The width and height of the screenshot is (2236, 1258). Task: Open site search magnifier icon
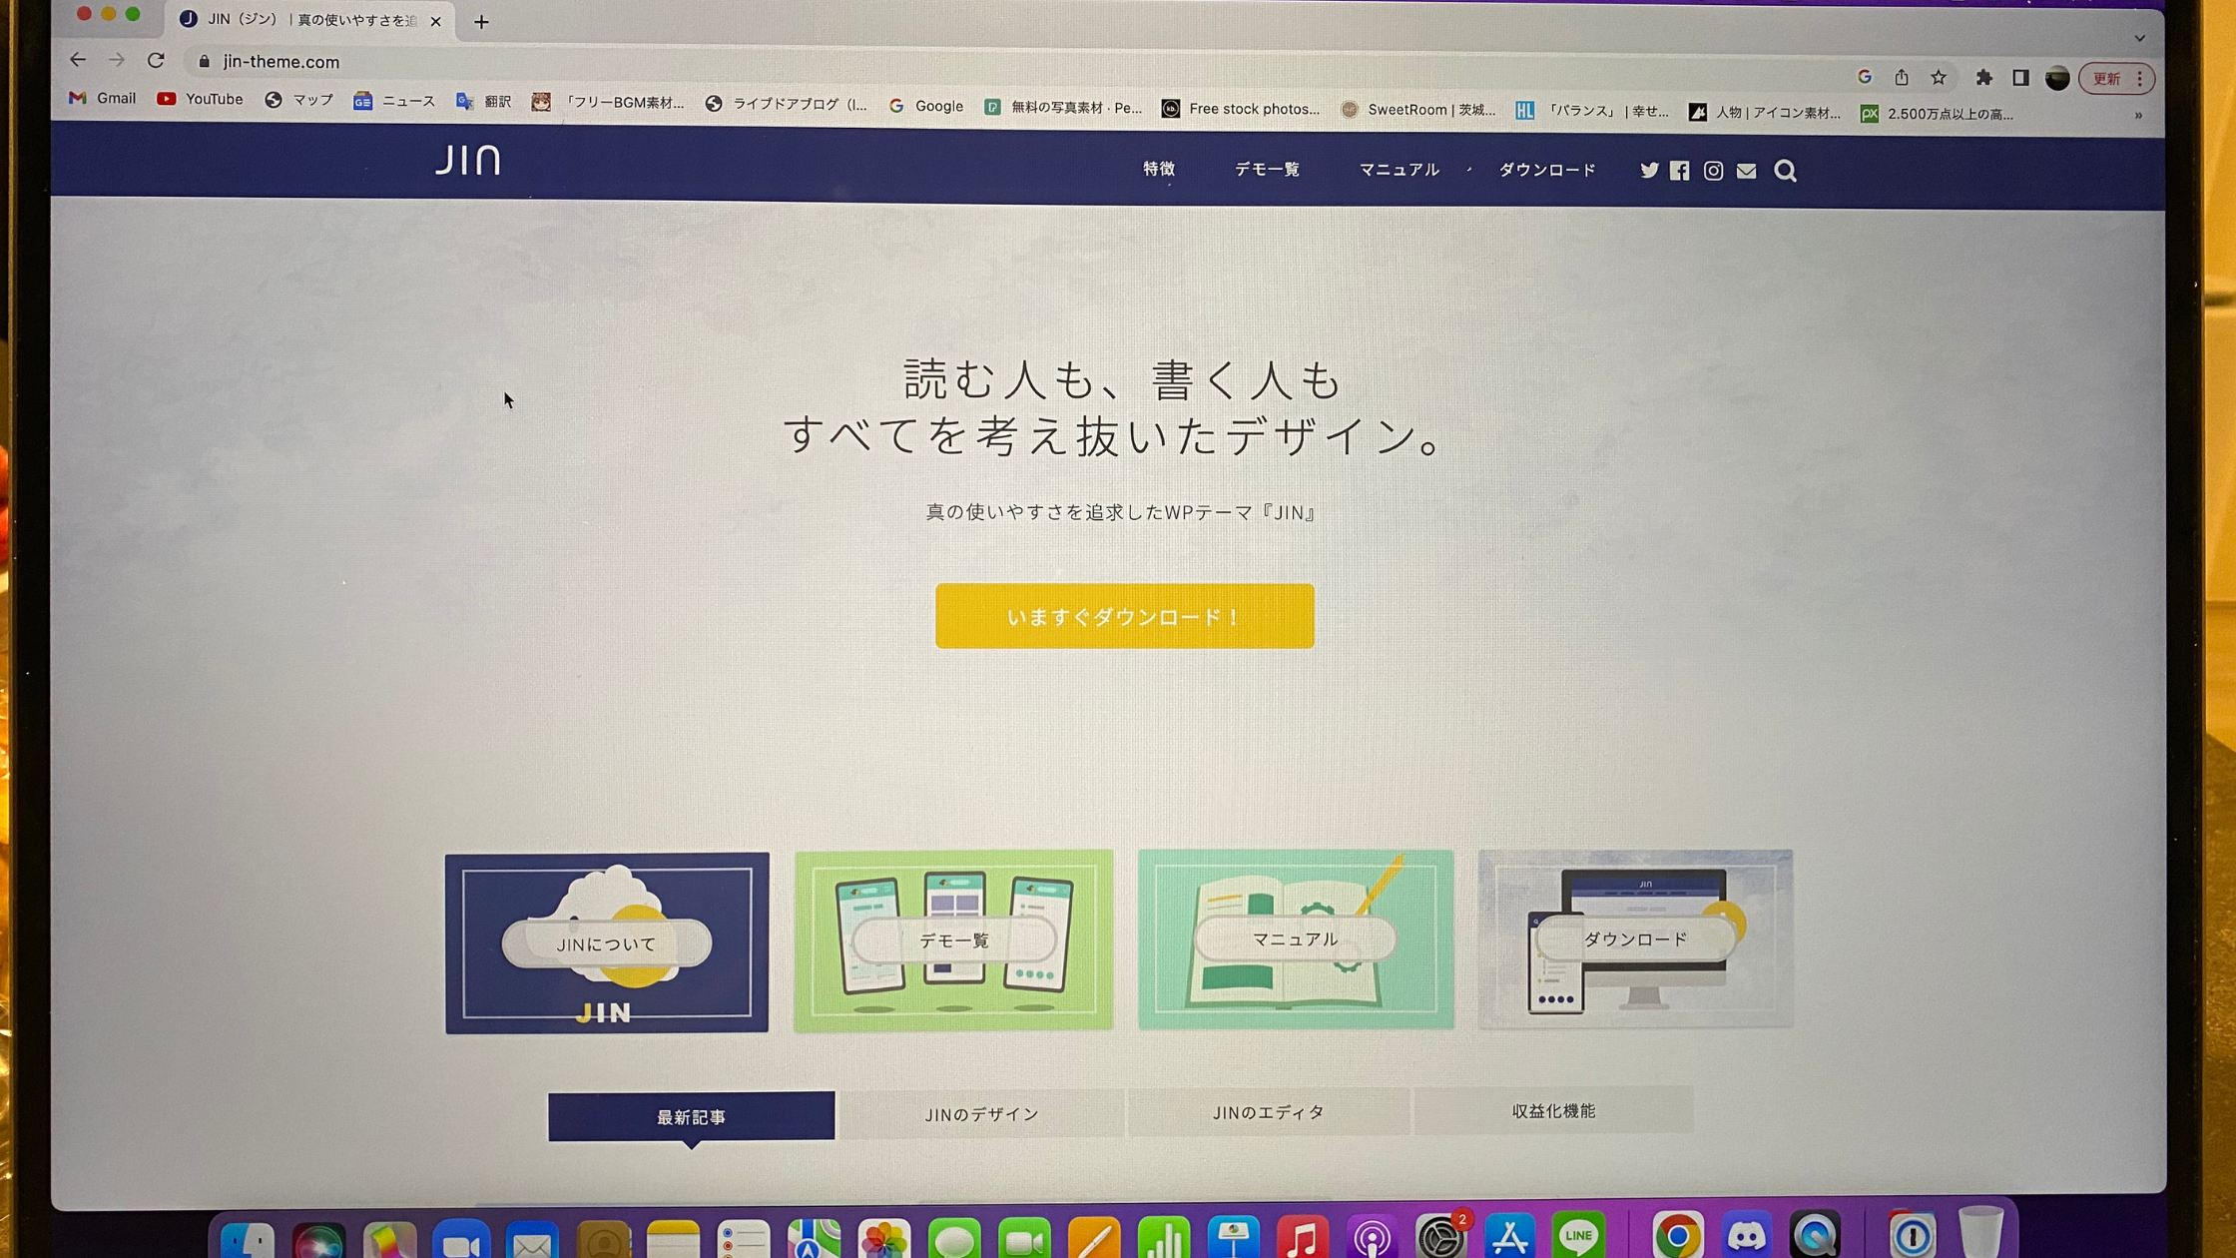pyautogui.click(x=1785, y=171)
